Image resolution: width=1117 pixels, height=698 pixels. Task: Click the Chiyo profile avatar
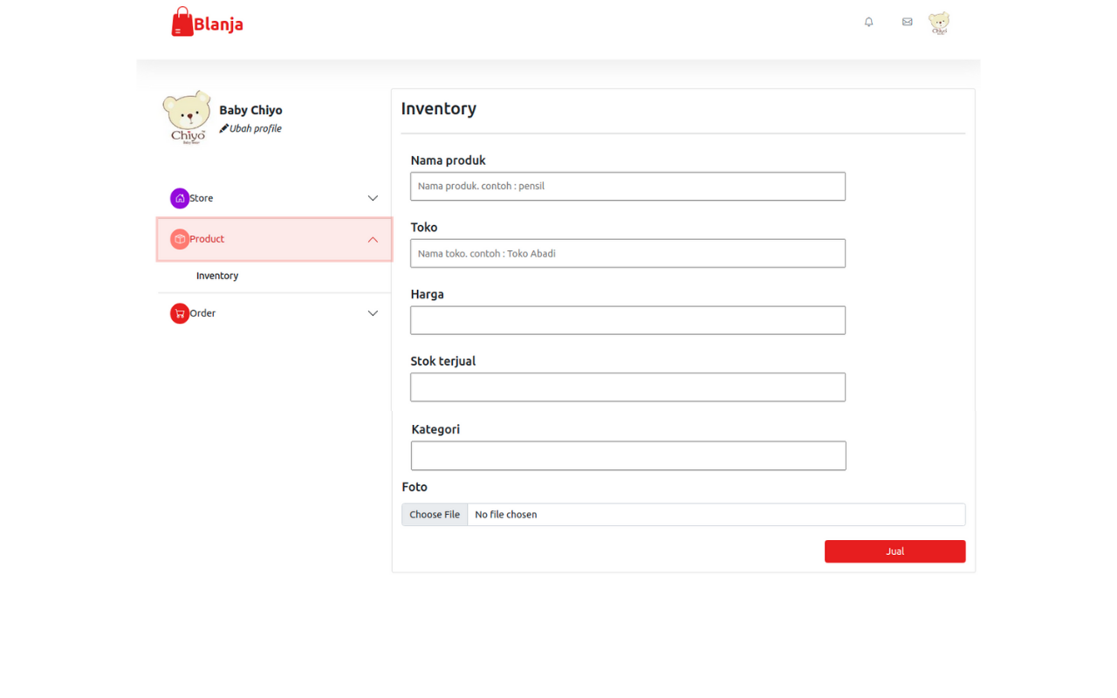(x=939, y=23)
